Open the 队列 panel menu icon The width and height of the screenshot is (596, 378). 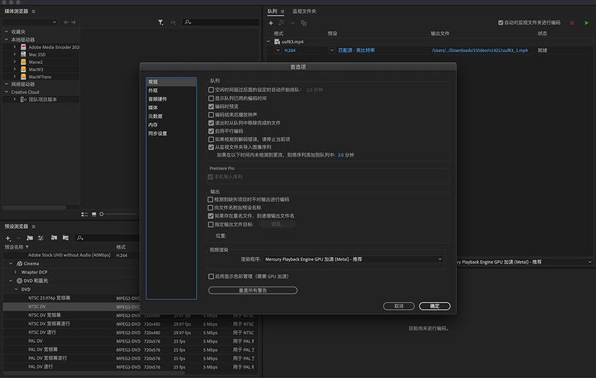click(x=282, y=11)
